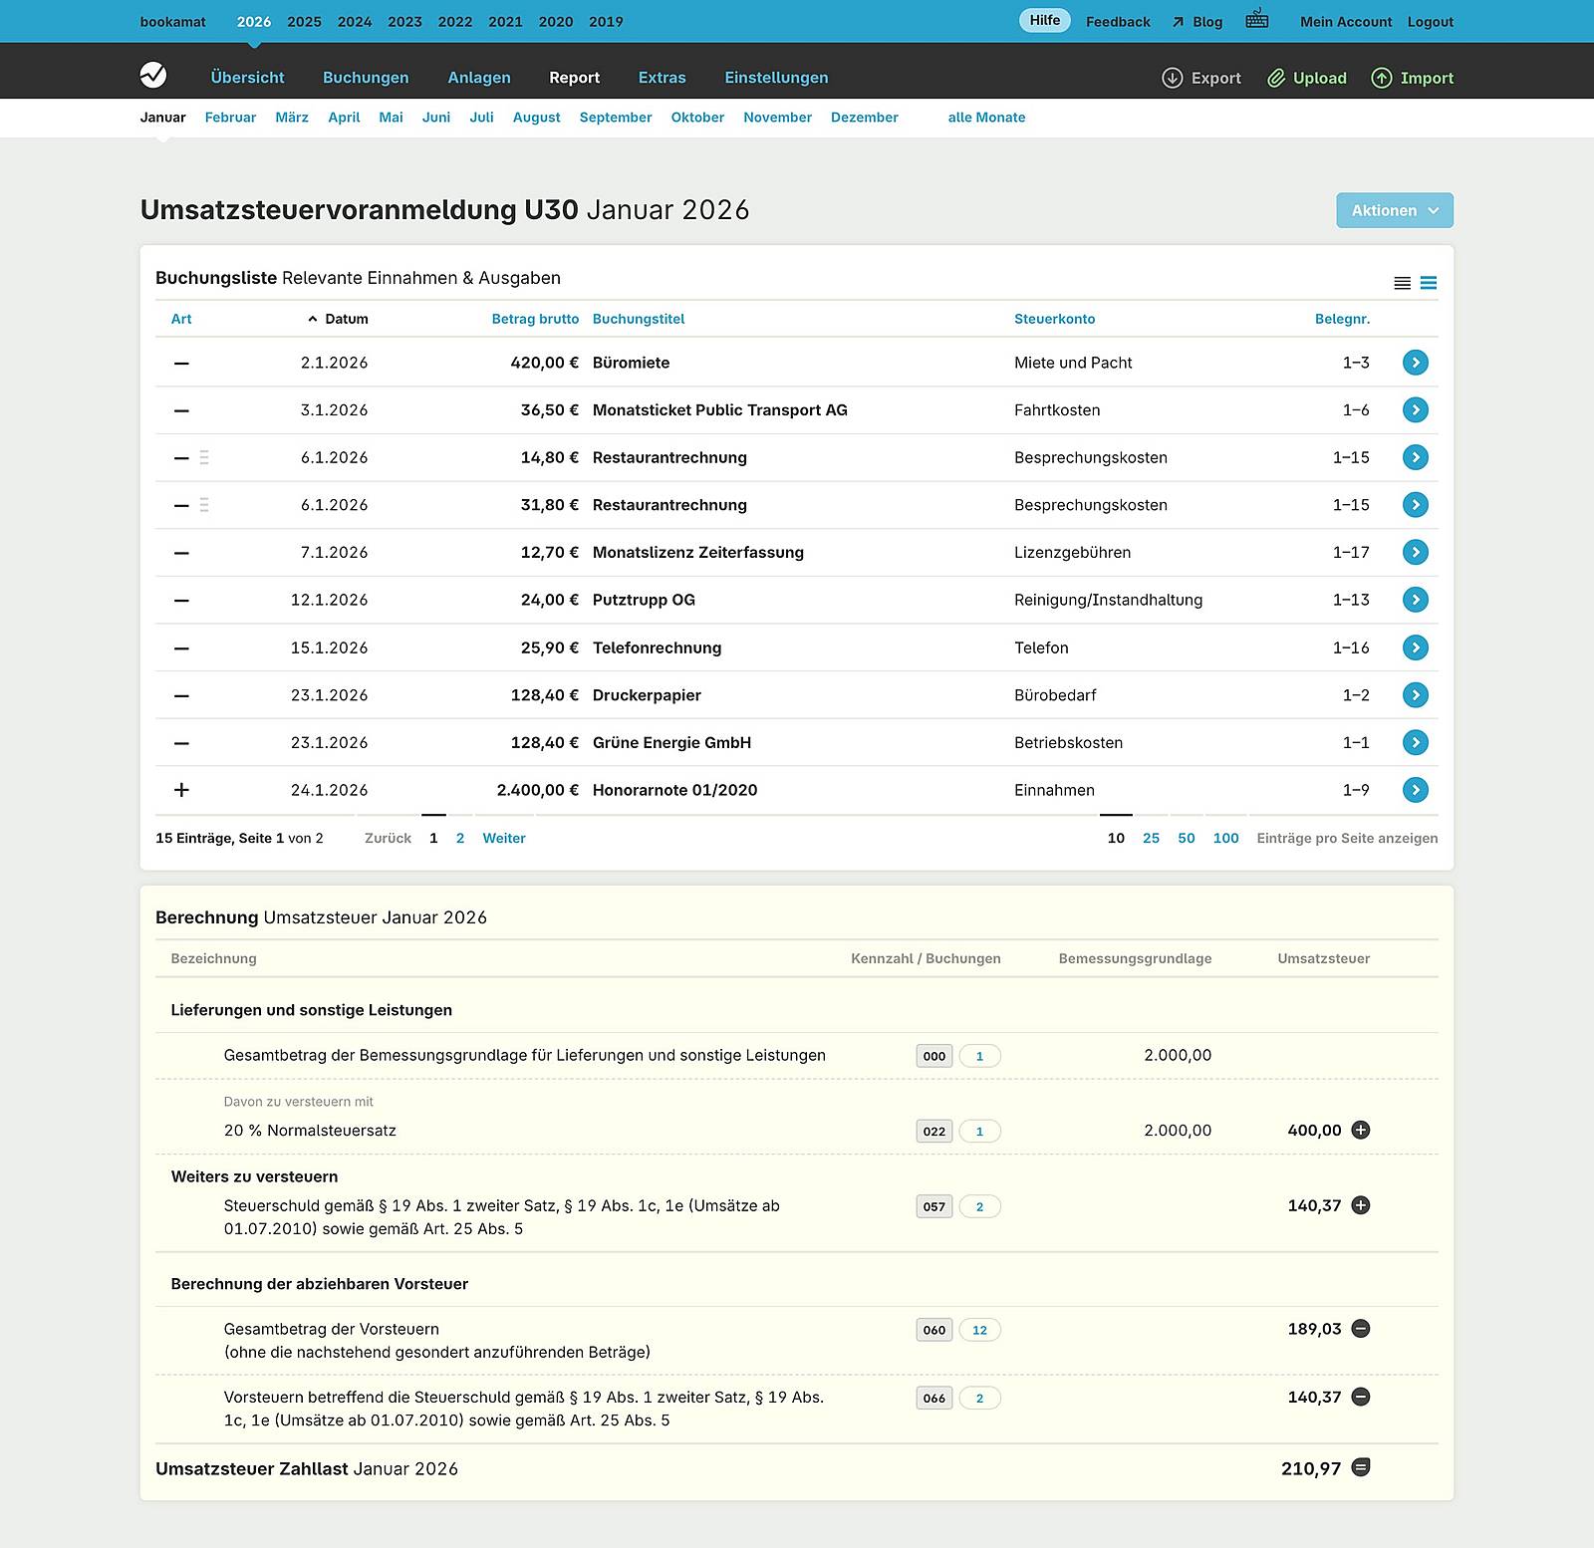Show 25 entries per page

(x=1151, y=838)
